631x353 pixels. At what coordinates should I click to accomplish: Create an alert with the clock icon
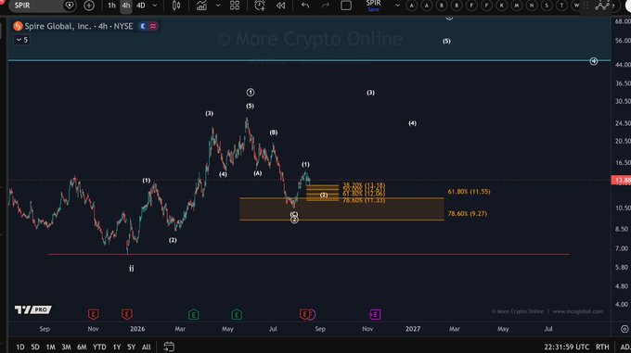click(x=260, y=6)
